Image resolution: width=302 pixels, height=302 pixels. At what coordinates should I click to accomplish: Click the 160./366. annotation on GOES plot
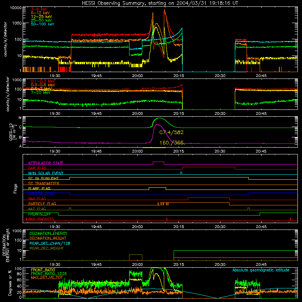pos(172,143)
